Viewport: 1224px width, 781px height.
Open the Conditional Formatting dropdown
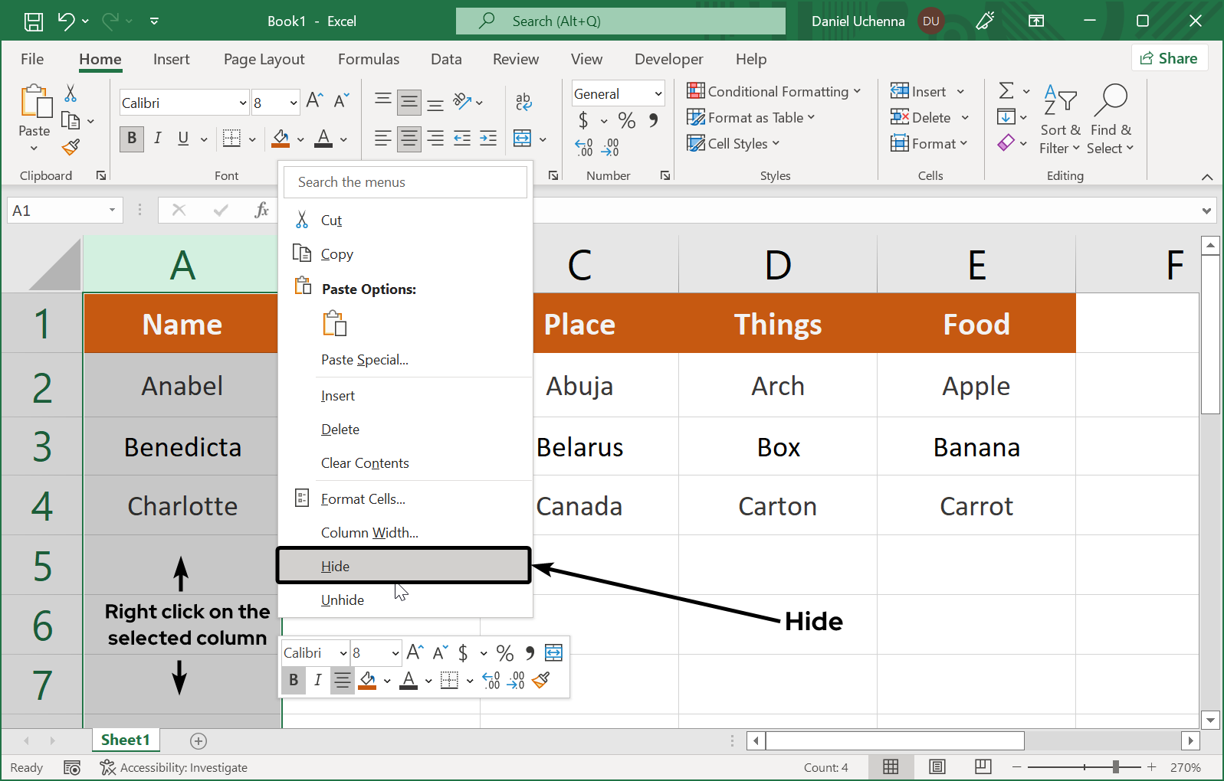pyautogui.click(x=774, y=91)
